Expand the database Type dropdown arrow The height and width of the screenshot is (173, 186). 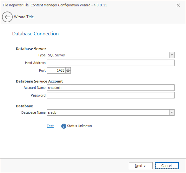[172, 55]
